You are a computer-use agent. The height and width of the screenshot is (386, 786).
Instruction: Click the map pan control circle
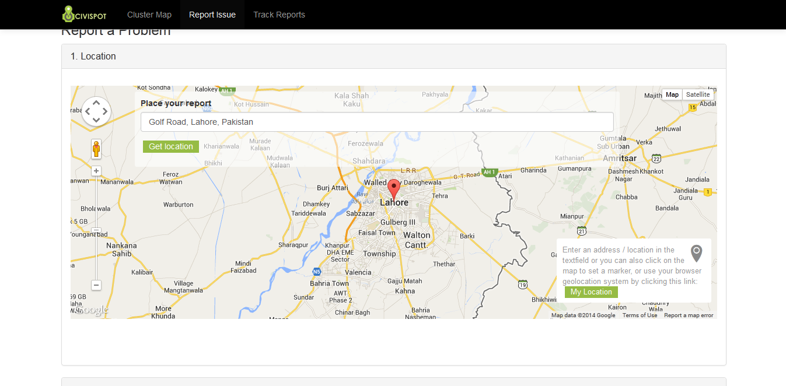96,111
